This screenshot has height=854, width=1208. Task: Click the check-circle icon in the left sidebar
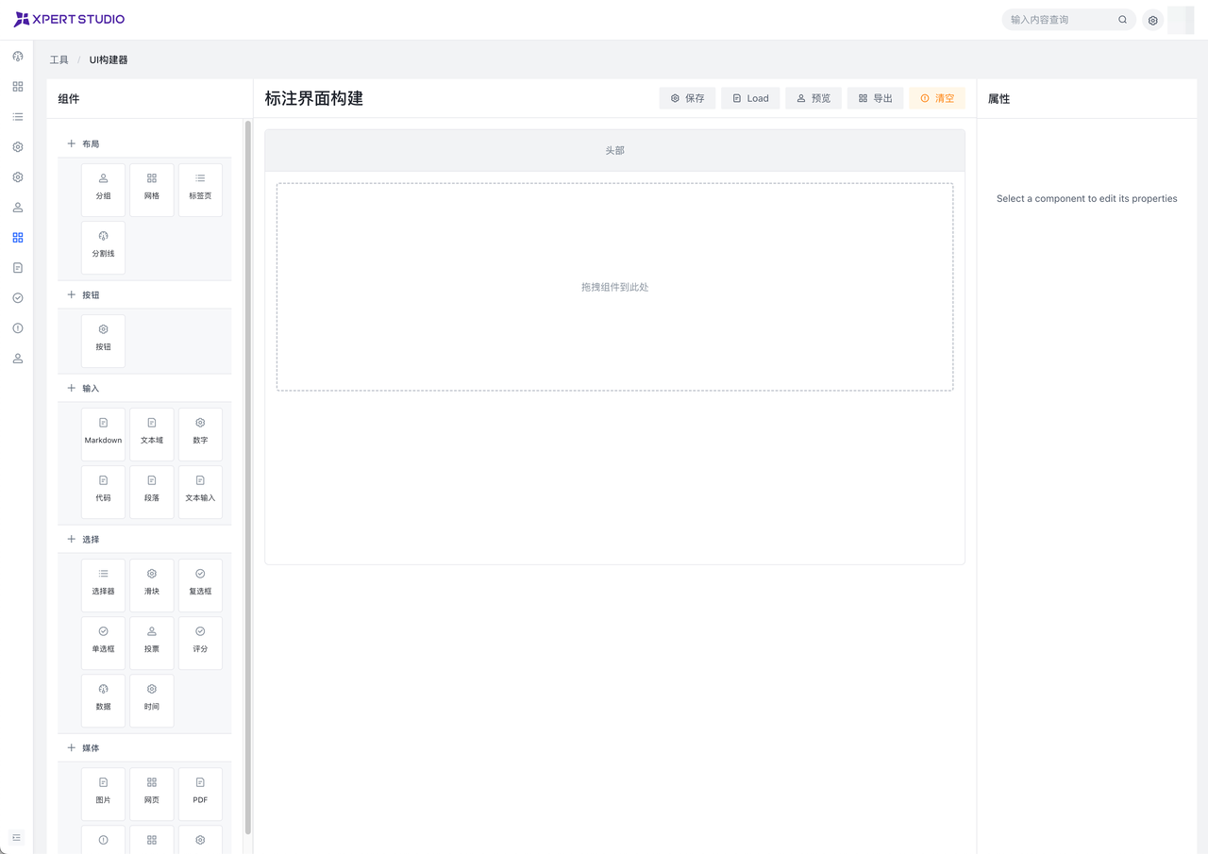(x=17, y=298)
